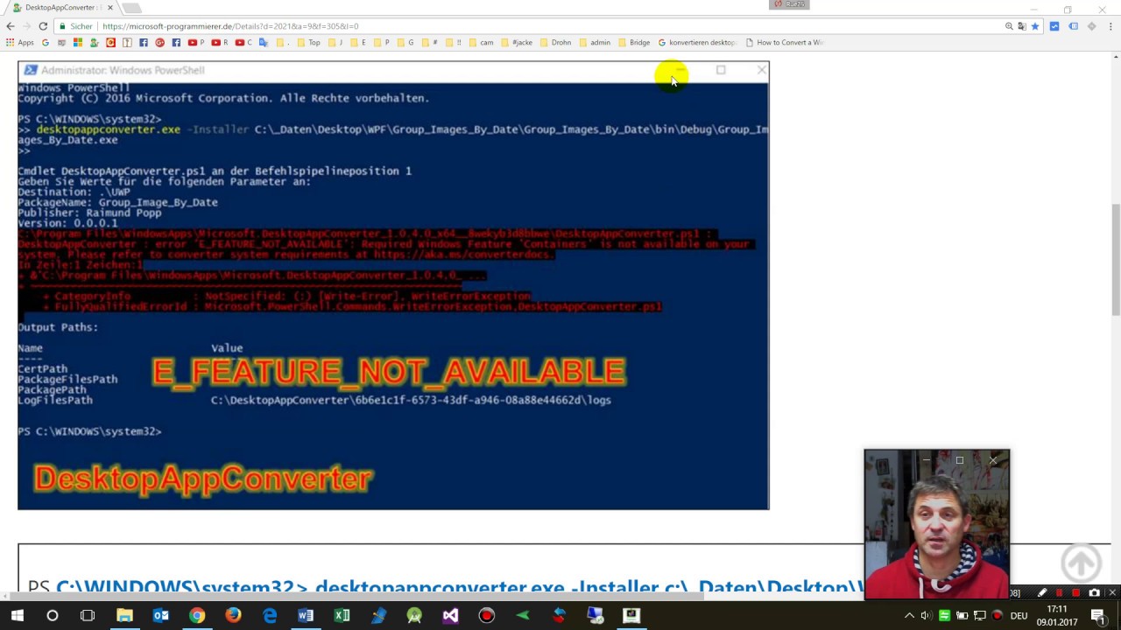Screen dimensions: 1121x630
Task: Switch to Google Chrome on taskbar
Action: pos(197,616)
